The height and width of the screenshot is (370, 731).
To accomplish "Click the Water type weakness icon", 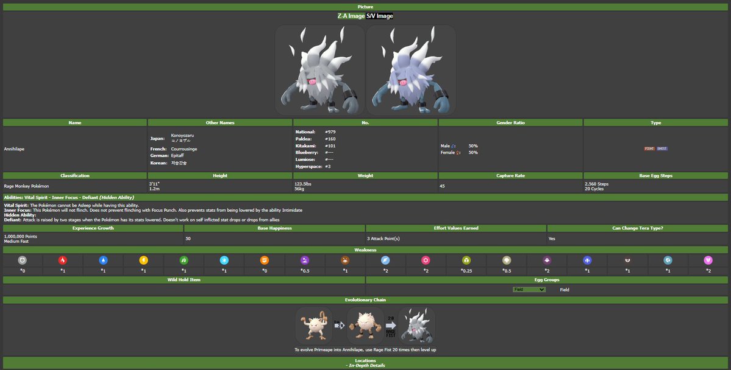I will pos(103,260).
